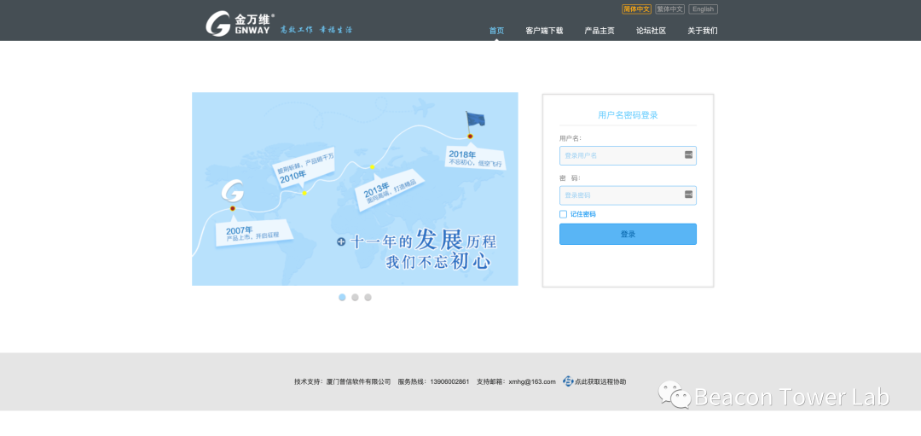This screenshot has width=921, height=436.
Task: Click the hotline number 13906002861
Action: click(449, 382)
